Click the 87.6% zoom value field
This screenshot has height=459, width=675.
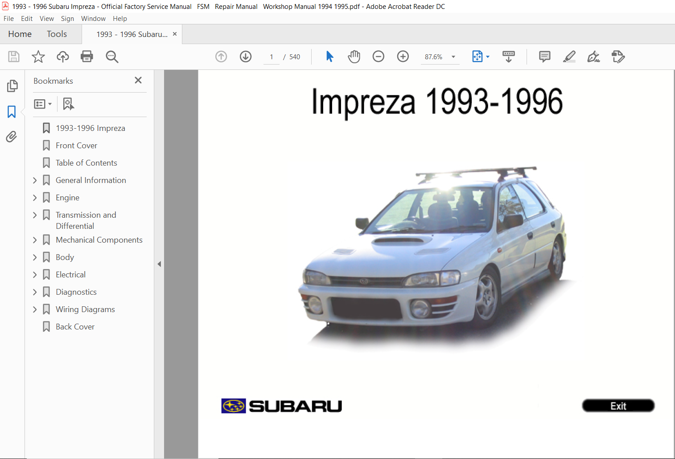(433, 57)
